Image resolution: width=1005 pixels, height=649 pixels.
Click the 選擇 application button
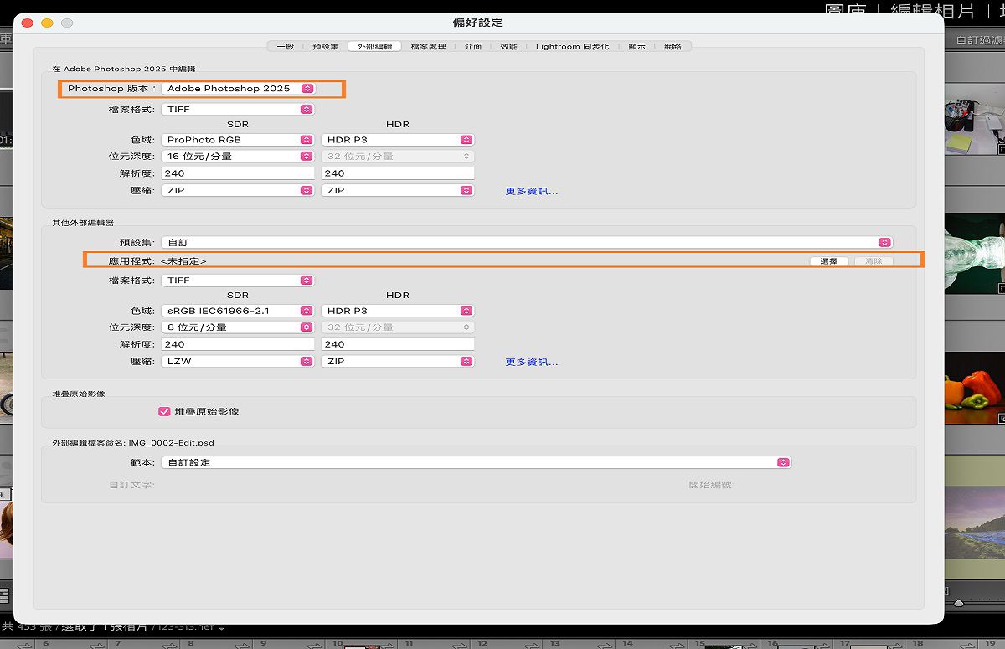[829, 261]
